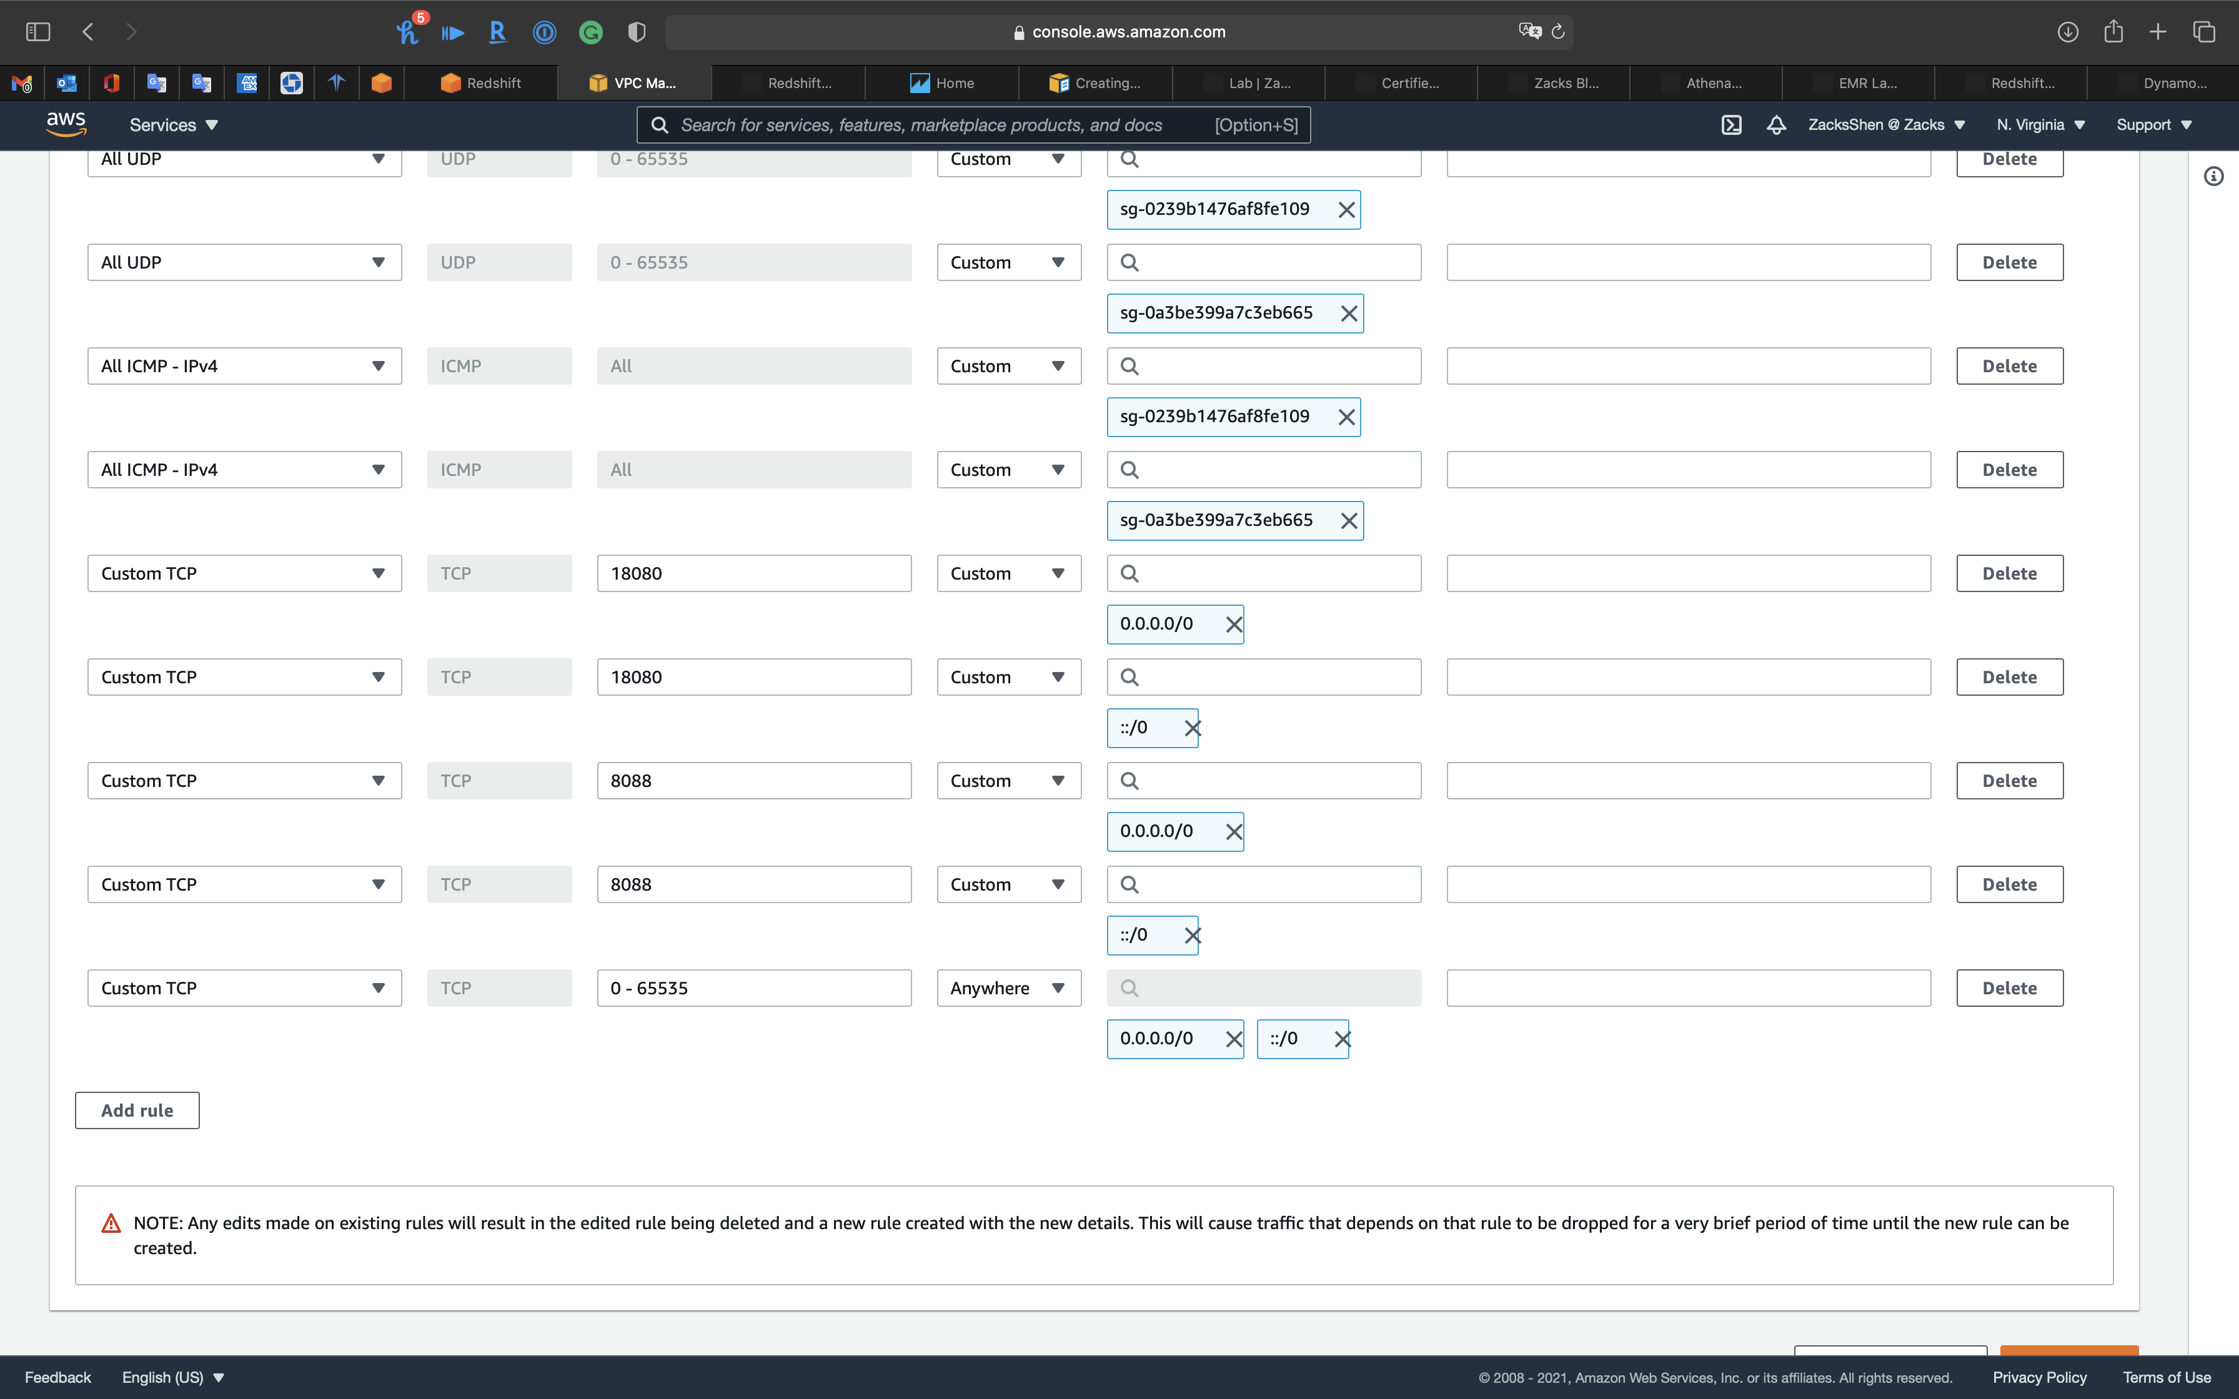Screen dimensions: 2239x1399
Task: Remove sg-0a3be399a7c3eb665 from second ICMP rule
Action: [1349, 521]
